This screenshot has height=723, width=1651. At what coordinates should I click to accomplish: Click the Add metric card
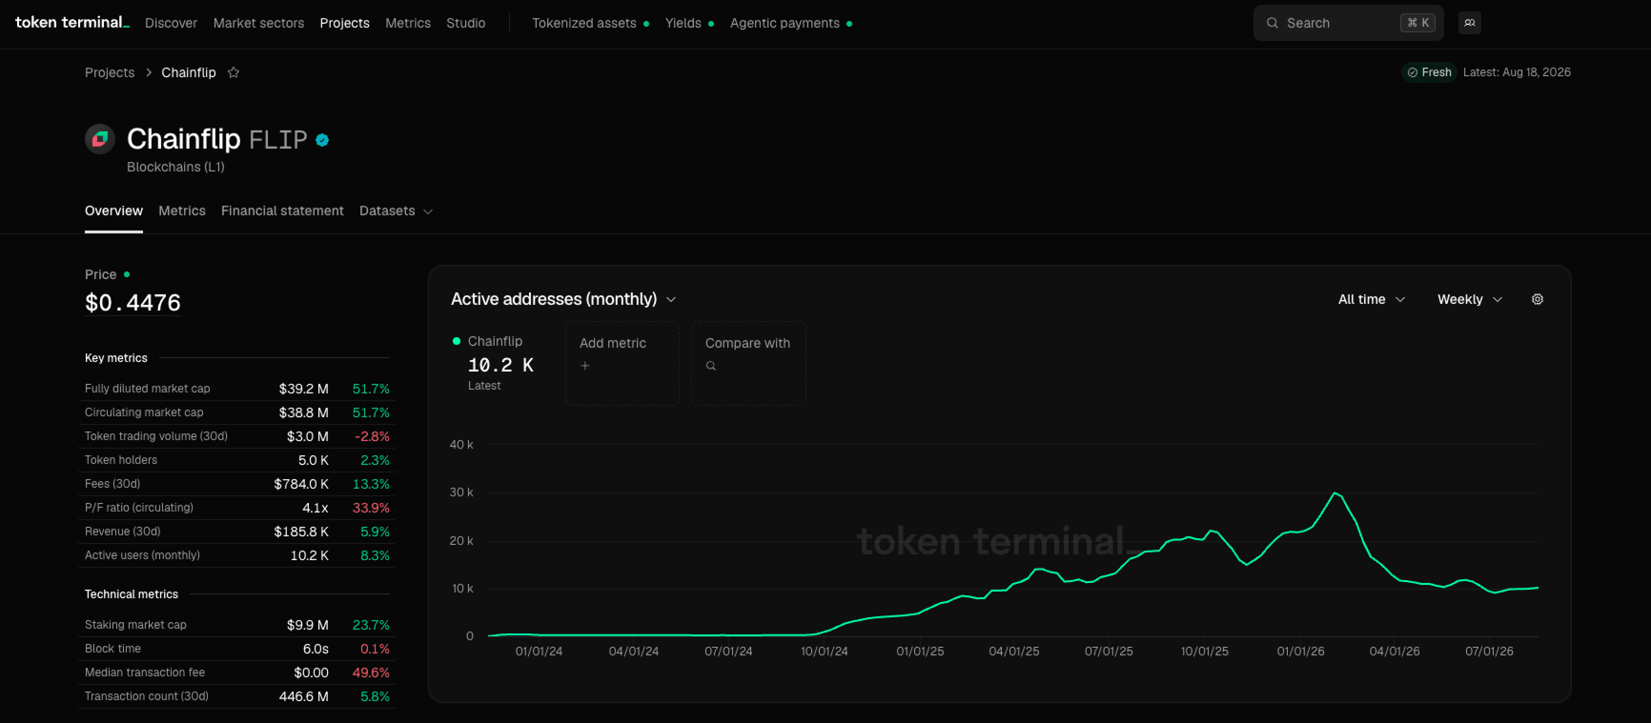click(622, 363)
